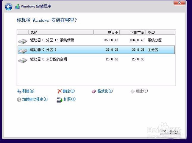Click the 350.0 MB total size value
The height and width of the screenshot is (143, 192).
[111, 40]
